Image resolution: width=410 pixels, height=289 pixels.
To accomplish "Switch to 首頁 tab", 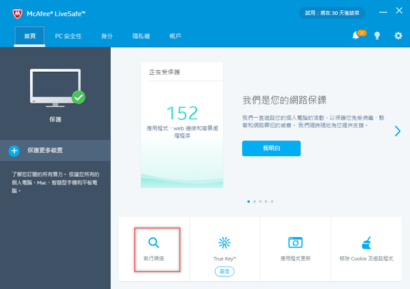I will pyautogui.click(x=30, y=36).
